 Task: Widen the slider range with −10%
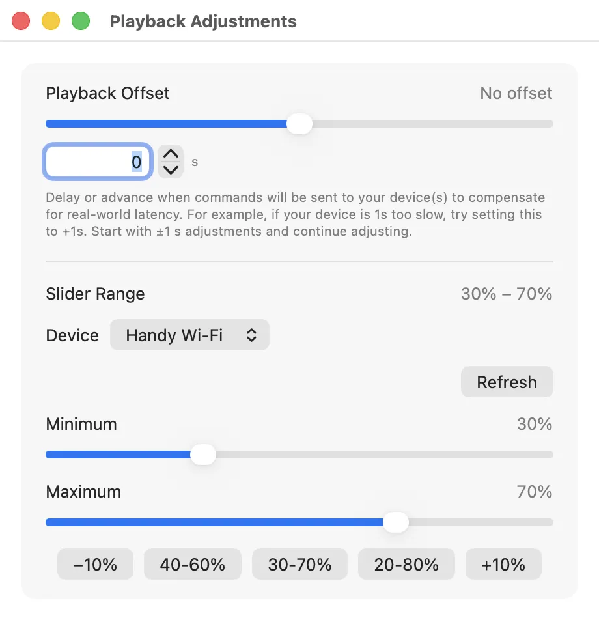tap(94, 564)
